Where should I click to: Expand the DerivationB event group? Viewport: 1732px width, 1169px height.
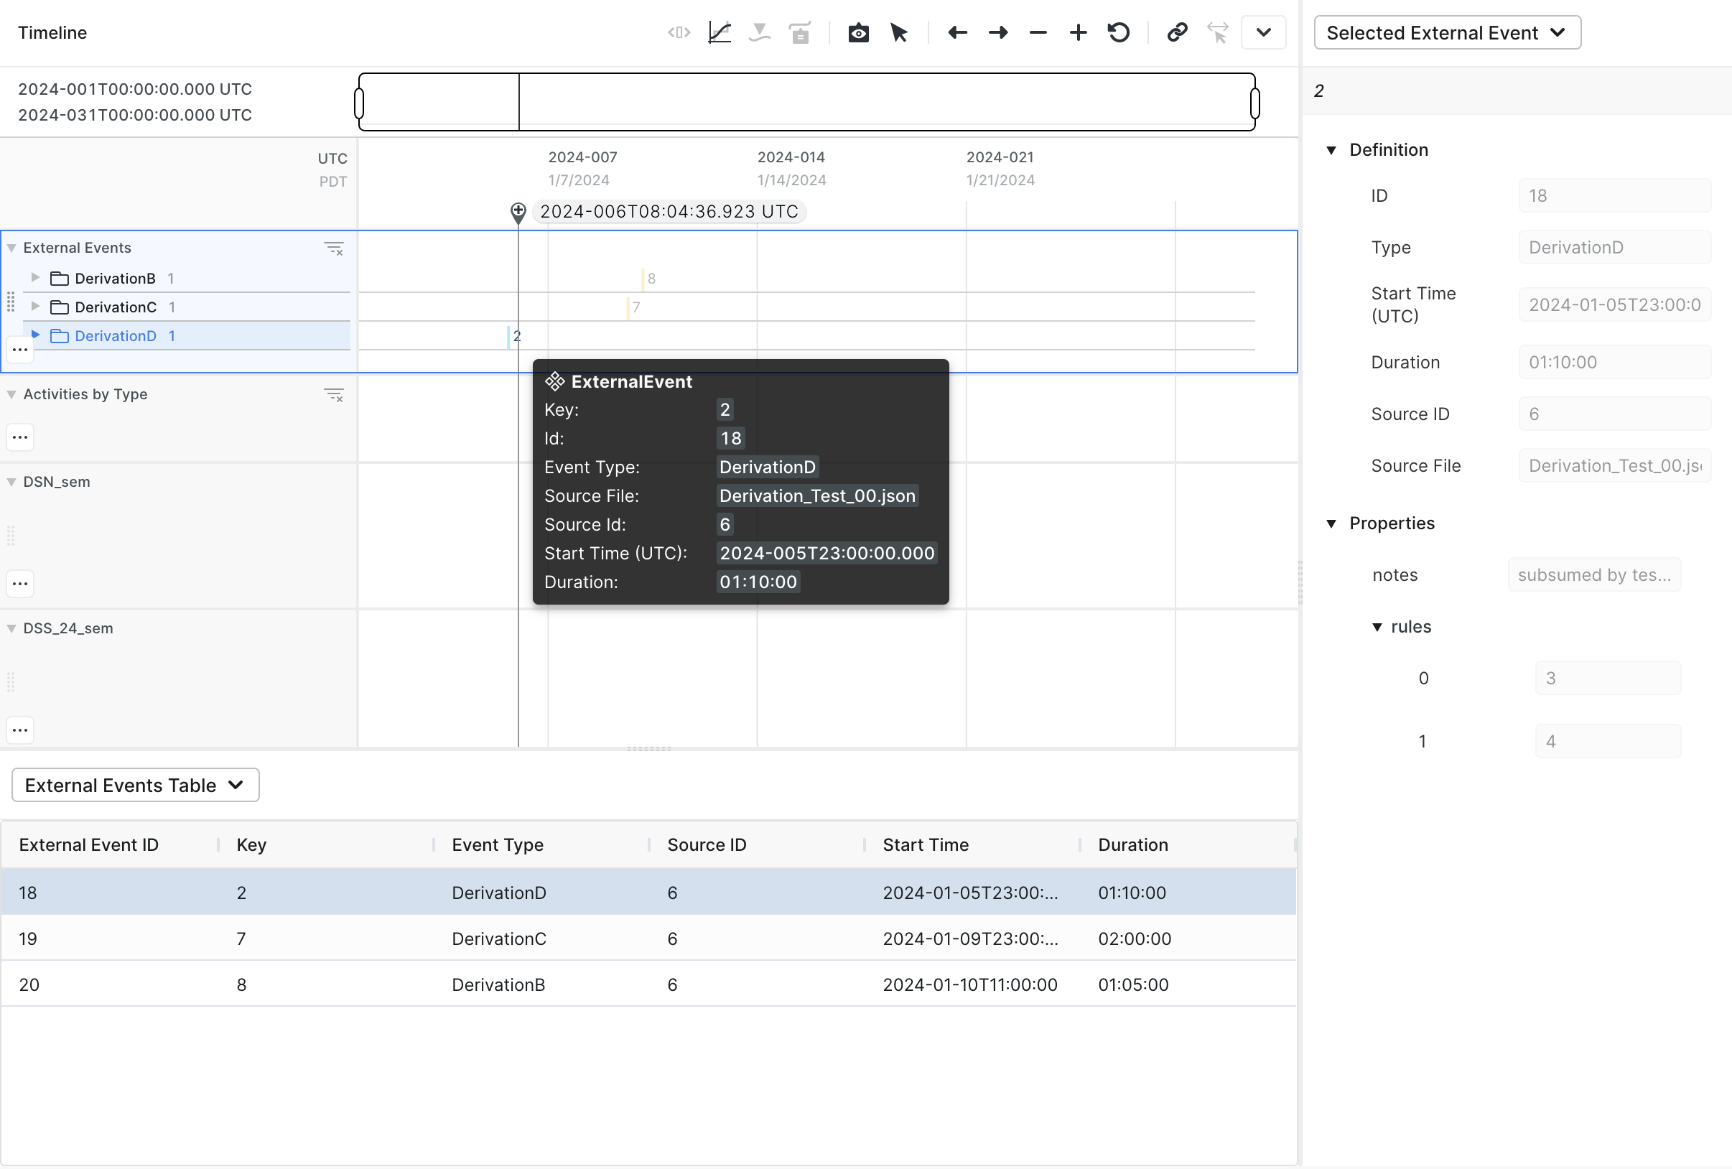(35, 277)
